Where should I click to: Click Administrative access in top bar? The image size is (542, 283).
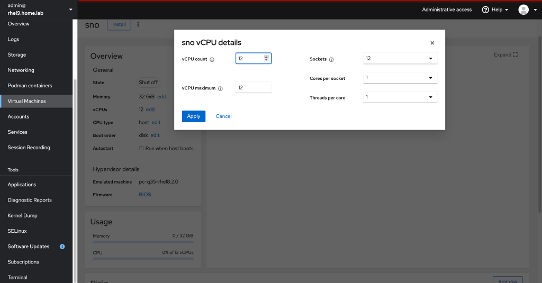click(x=446, y=10)
